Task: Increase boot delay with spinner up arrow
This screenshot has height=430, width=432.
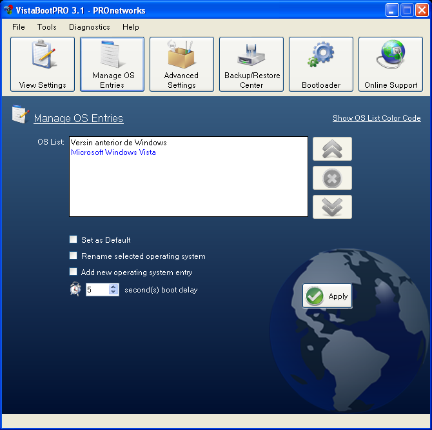Action: [x=113, y=287]
